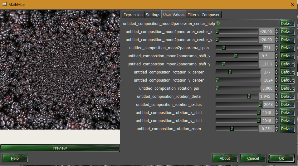Reset rotation_psi to Default

(x=287, y=88)
